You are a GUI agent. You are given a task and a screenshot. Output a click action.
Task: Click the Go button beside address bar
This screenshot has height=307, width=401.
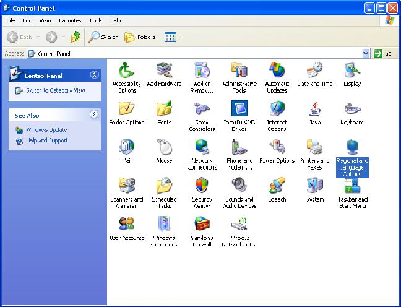[x=383, y=53]
